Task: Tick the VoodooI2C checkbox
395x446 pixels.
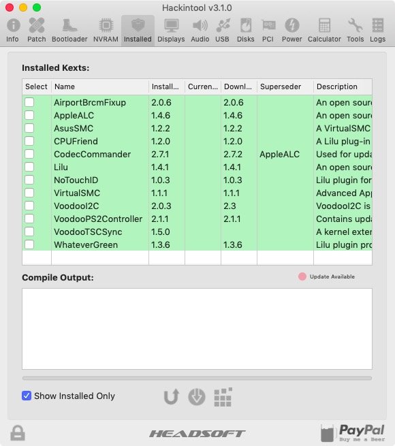Action: (29, 206)
